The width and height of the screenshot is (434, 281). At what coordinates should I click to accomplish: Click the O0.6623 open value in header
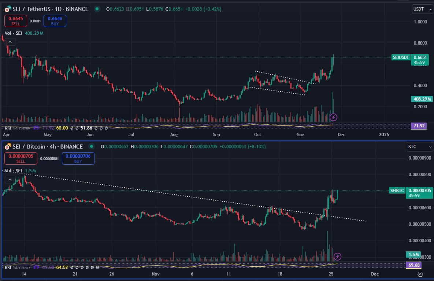pos(115,9)
